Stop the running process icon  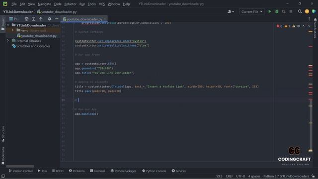pos(291,11)
